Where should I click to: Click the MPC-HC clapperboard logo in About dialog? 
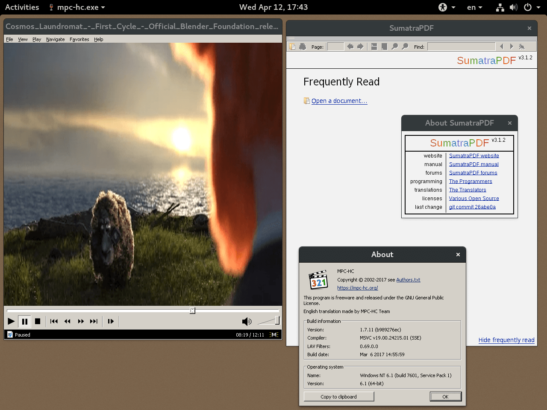tap(318, 280)
